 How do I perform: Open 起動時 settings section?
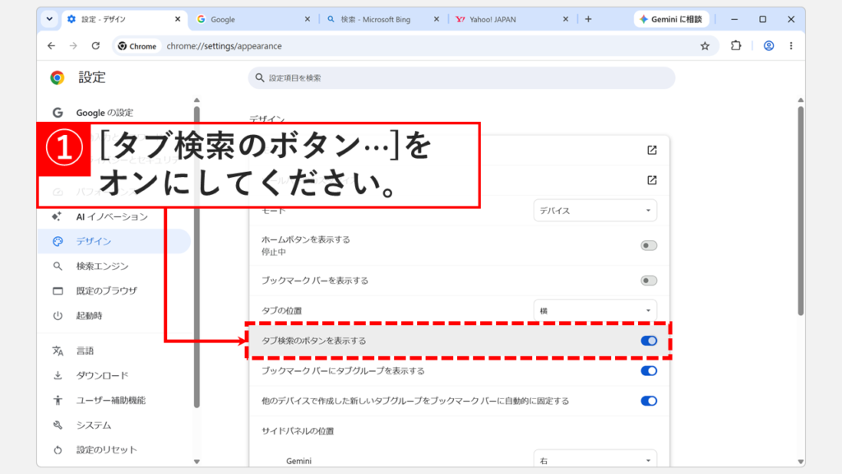(x=89, y=315)
